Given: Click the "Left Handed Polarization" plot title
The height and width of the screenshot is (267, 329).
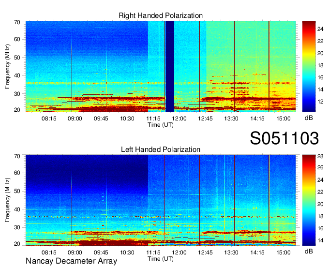Looking at the screenshot, I should [161, 149].
